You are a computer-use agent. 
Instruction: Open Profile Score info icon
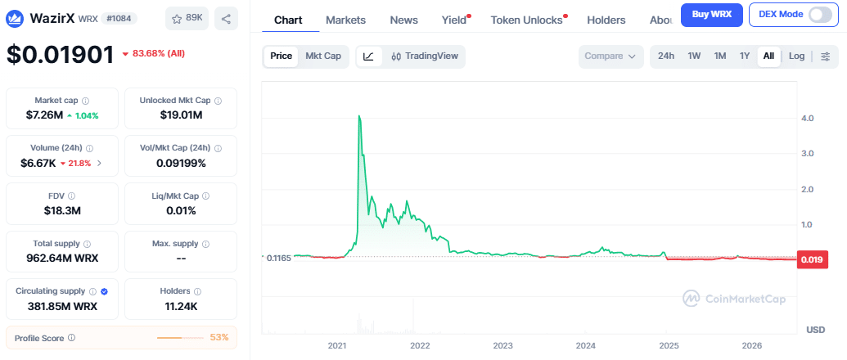(x=71, y=338)
